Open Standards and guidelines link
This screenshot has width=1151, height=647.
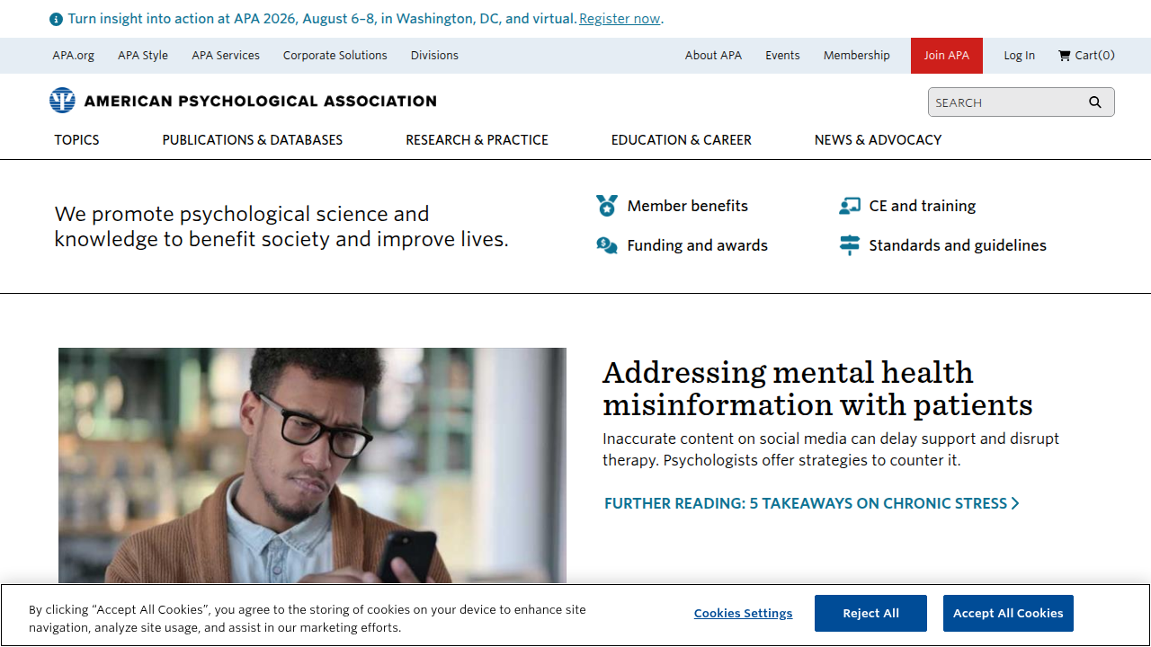click(958, 245)
